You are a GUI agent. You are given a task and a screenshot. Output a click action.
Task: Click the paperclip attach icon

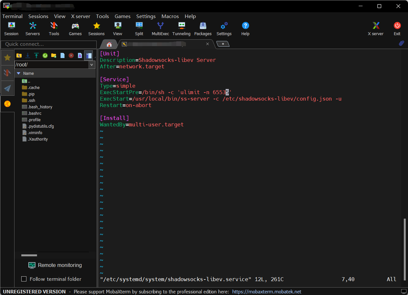tap(401, 43)
